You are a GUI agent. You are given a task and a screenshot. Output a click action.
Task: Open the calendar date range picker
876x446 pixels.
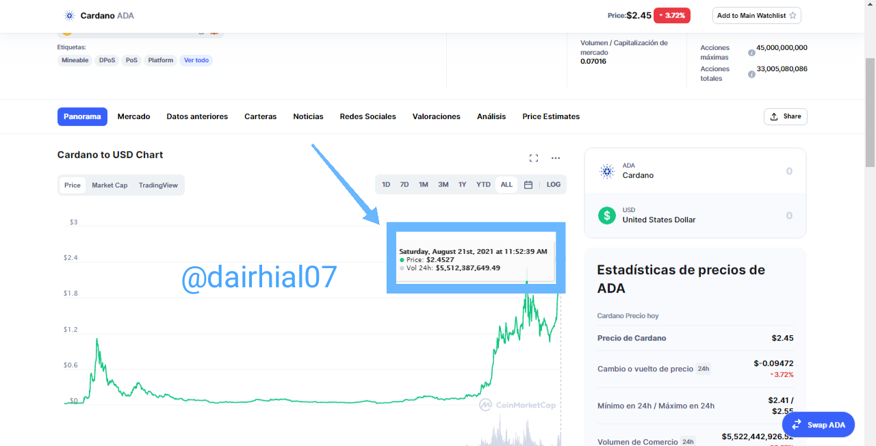(x=528, y=185)
